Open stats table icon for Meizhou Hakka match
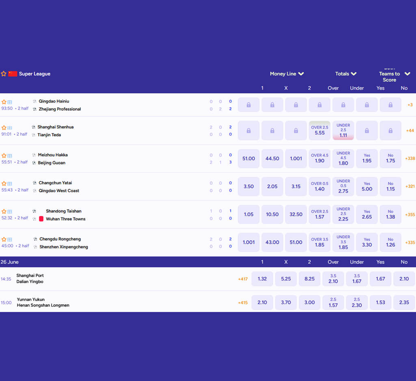Image resolution: width=416 pixels, height=381 pixels. (10, 156)
